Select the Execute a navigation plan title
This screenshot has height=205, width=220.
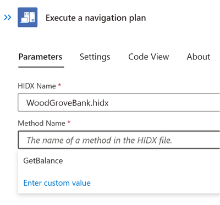[x=96, y=18]
